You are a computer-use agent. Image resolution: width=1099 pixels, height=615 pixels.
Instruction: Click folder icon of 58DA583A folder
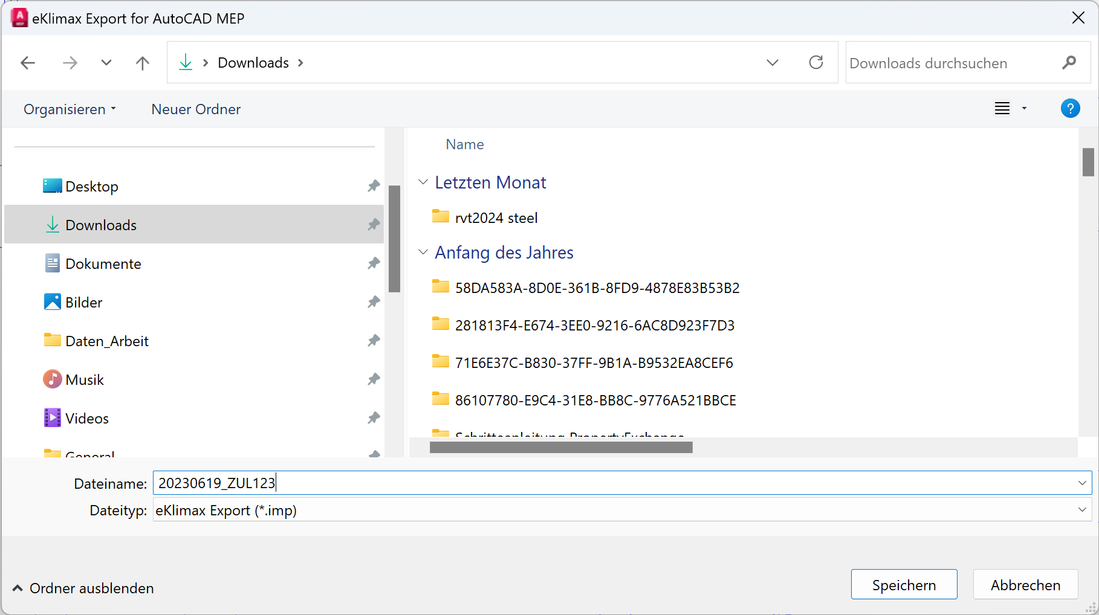[441, 286]
